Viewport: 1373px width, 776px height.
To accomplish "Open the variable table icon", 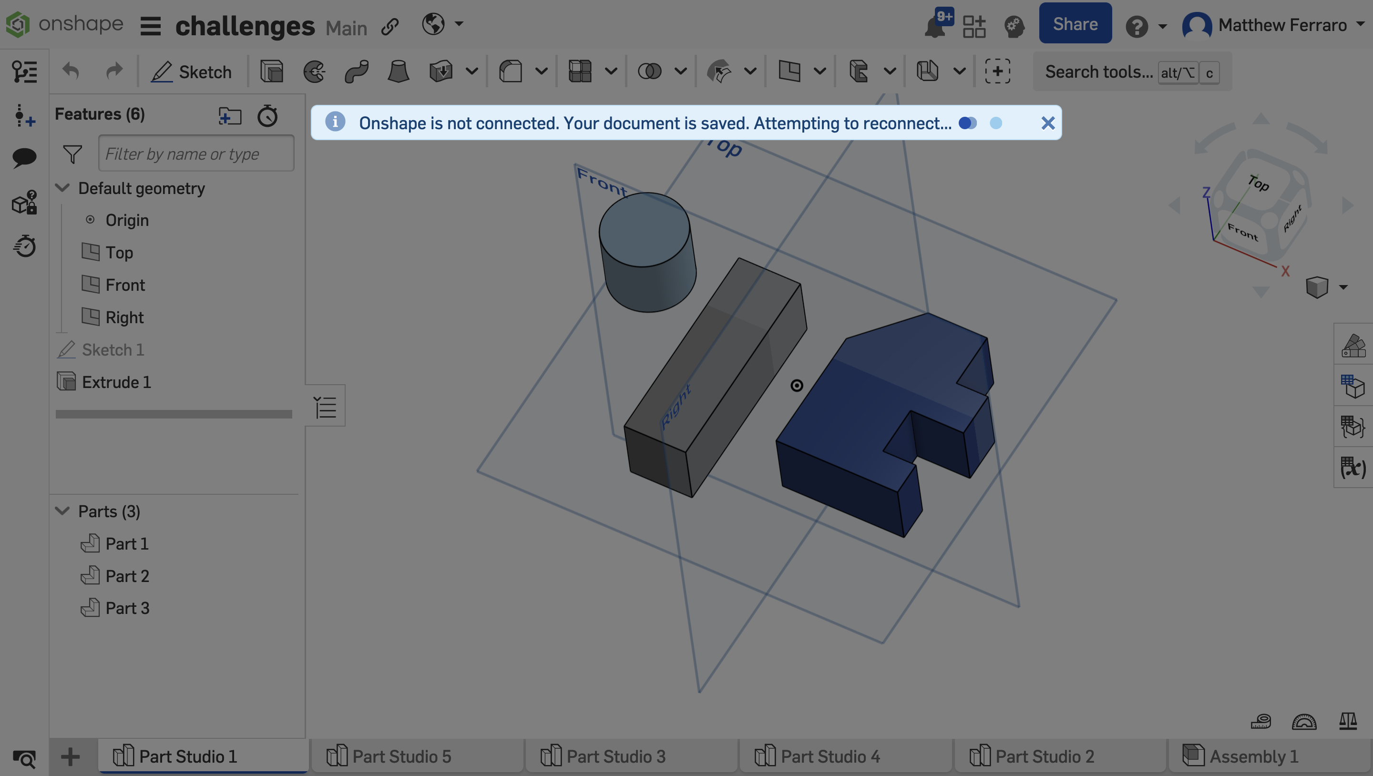I will [1353, 468].
